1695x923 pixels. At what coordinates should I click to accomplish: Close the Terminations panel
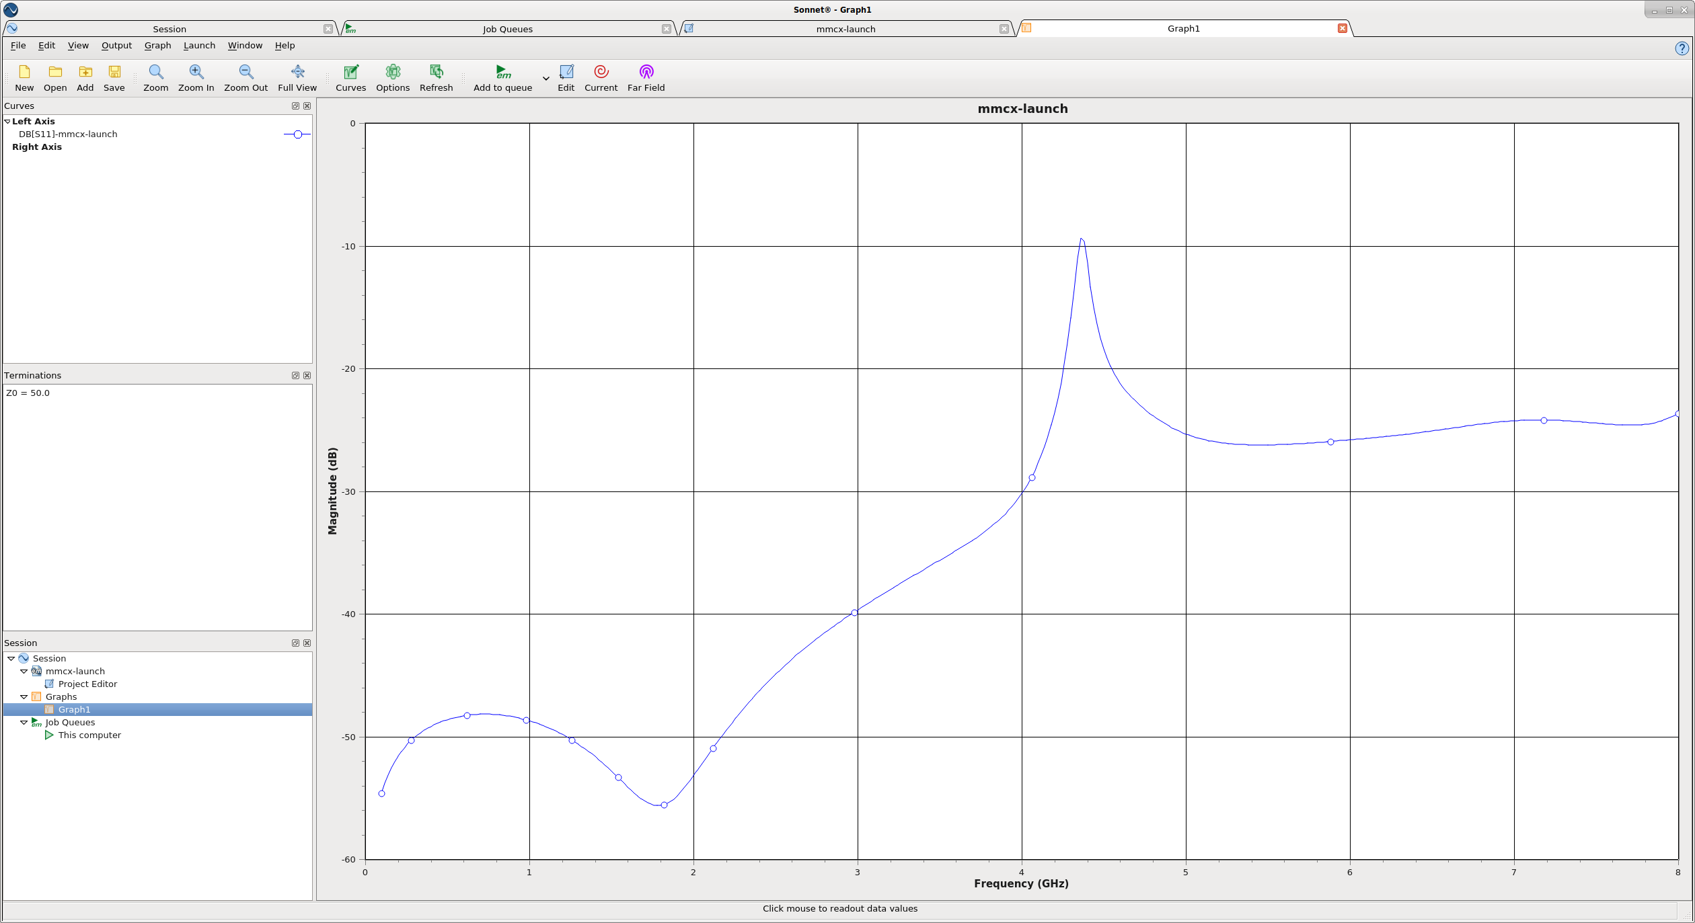pos(307,376)
